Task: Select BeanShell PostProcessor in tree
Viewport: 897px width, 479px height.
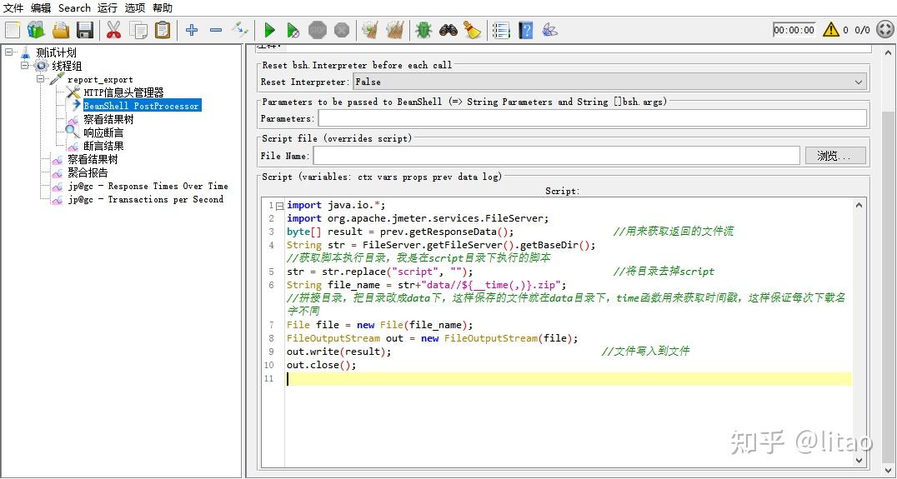Action: [141, 106]
